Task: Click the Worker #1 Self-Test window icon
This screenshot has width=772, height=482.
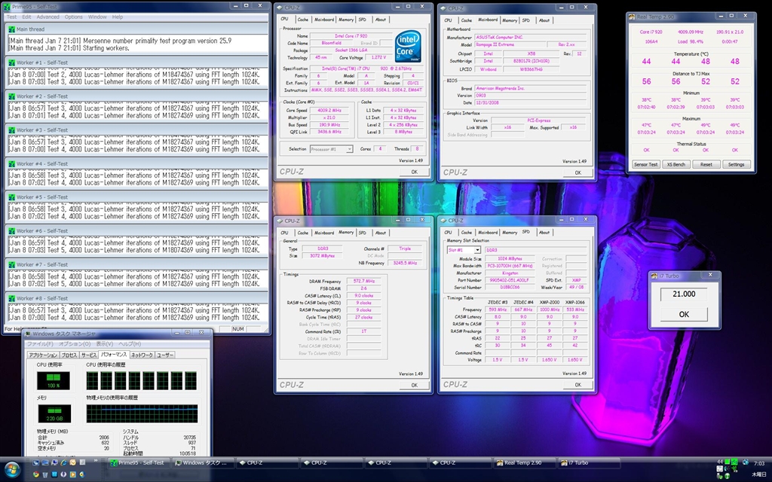Action: [x=11, y=63]
